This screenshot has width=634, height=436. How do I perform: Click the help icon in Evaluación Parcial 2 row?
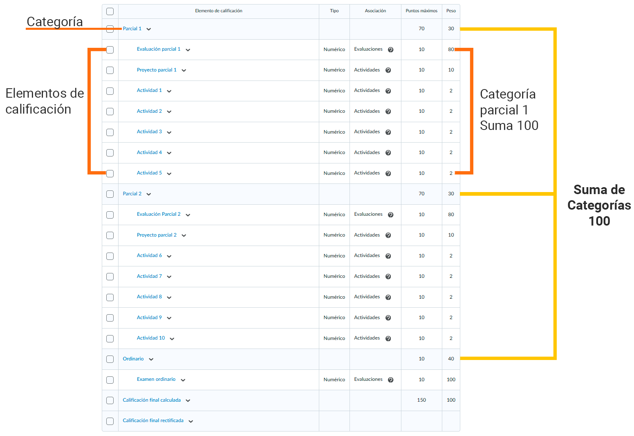click(x=390, y=215)
